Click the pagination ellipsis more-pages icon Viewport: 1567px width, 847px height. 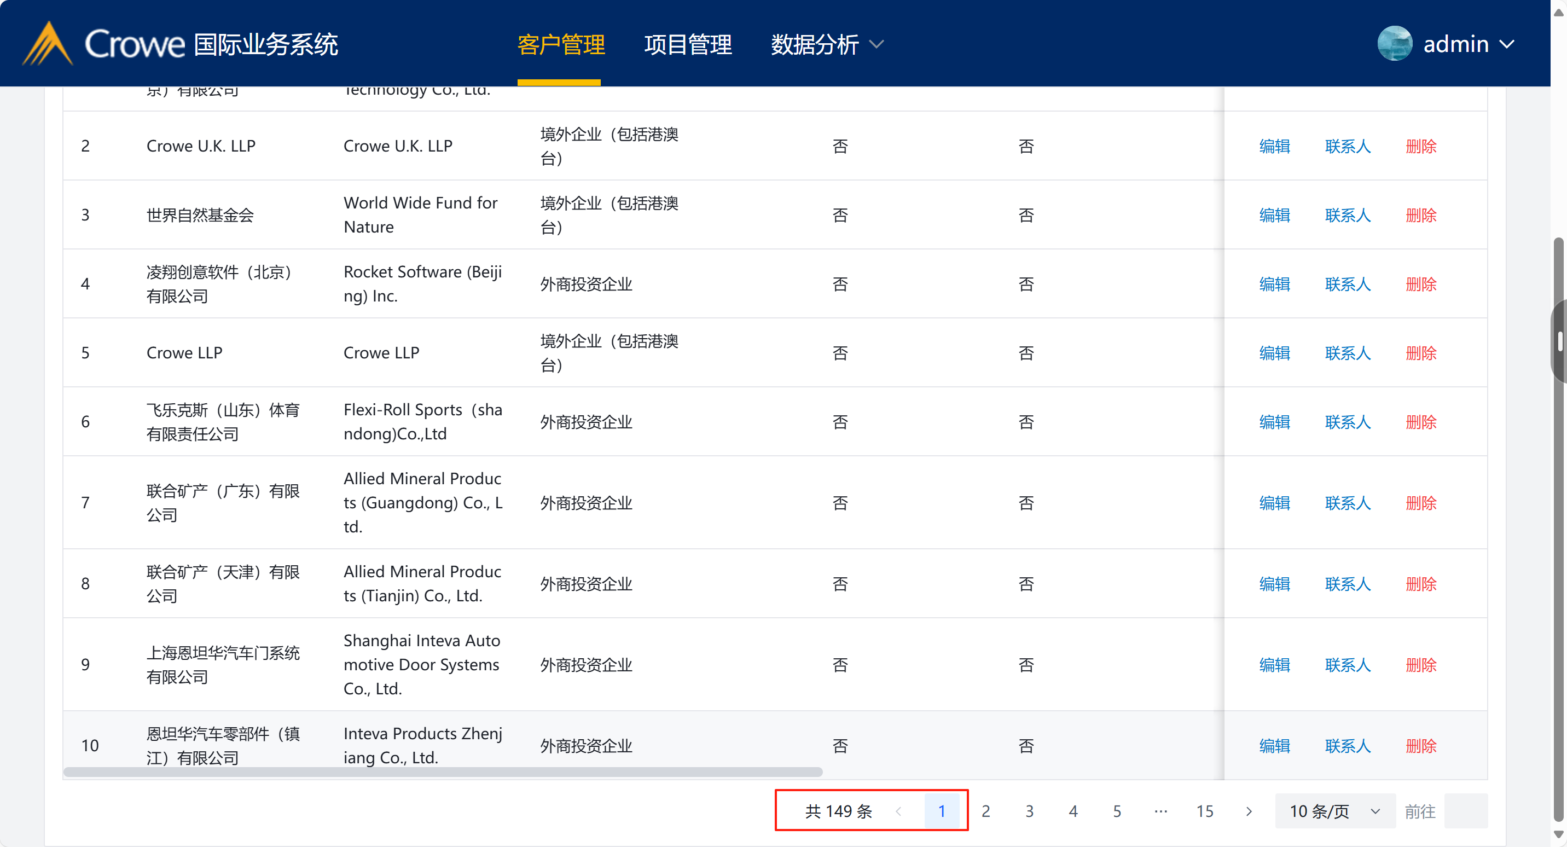click(1160, 811)
